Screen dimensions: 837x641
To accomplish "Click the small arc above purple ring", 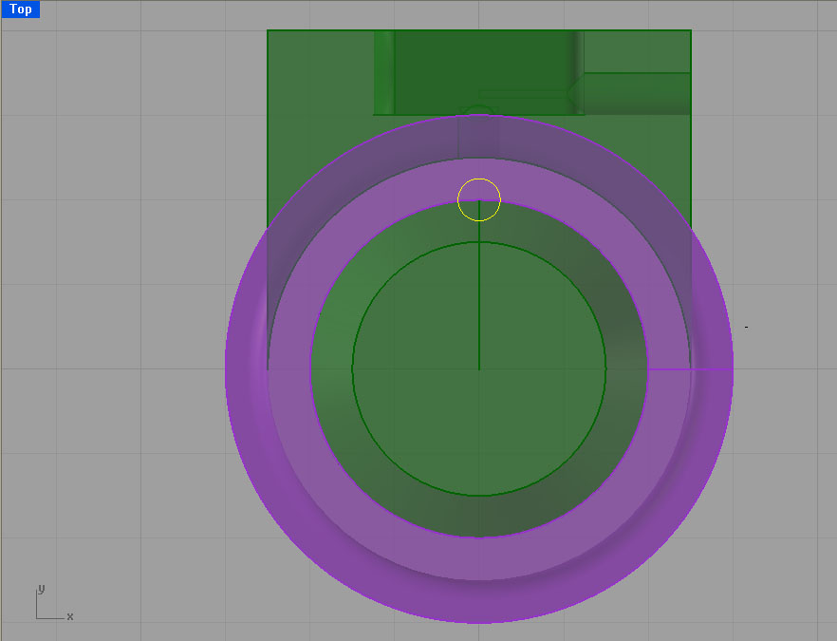I will pyautogui.click(x=479, y=107).
